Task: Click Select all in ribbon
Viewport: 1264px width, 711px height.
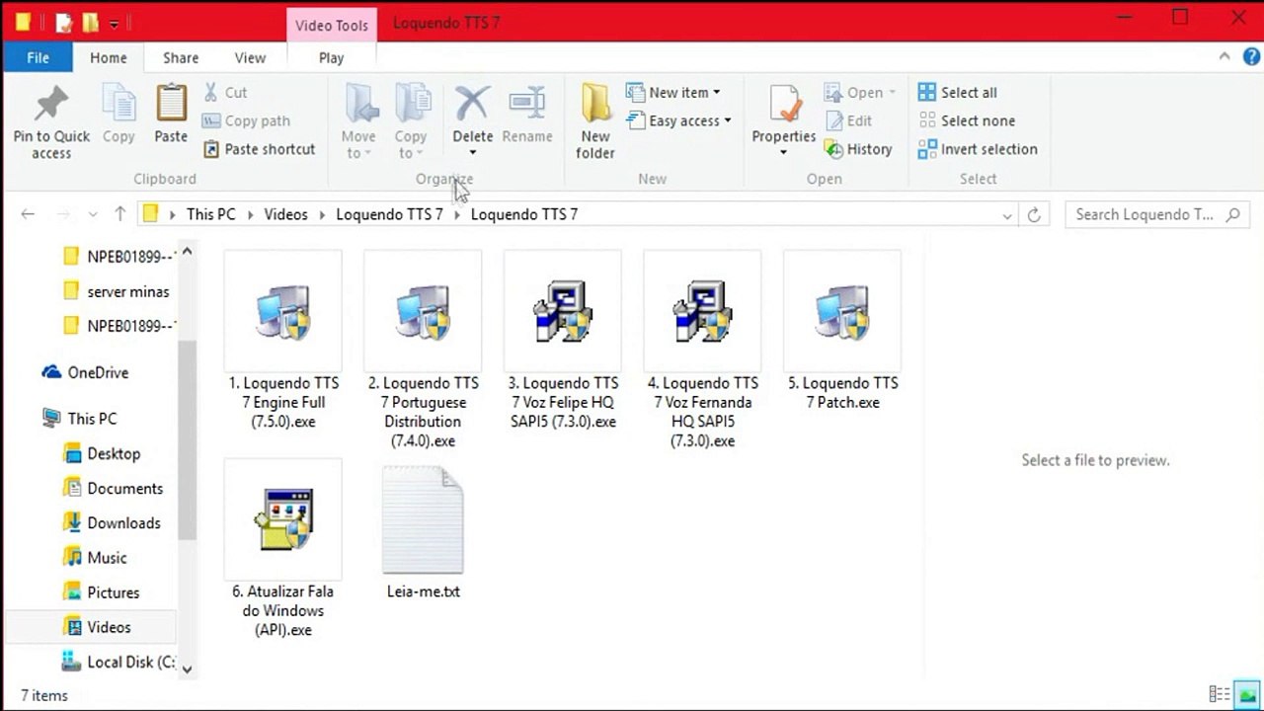Action: tap(957, 93)
